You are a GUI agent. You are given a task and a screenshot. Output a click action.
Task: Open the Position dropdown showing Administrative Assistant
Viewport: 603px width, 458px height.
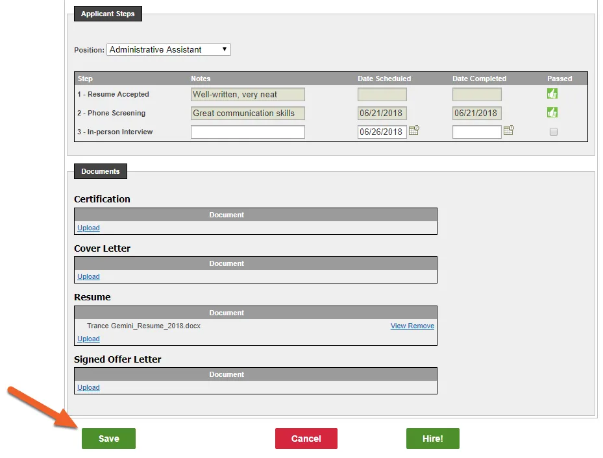click(x=169, y=49)
